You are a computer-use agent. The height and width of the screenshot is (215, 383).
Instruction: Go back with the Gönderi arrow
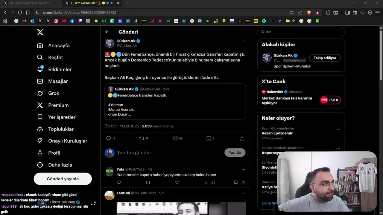point(107,32)
